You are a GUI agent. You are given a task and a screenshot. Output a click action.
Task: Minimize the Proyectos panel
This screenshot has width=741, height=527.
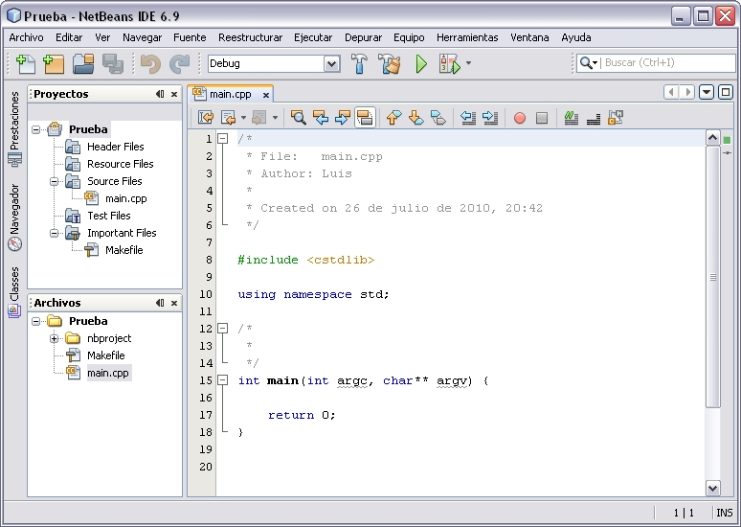pos(160,94)
